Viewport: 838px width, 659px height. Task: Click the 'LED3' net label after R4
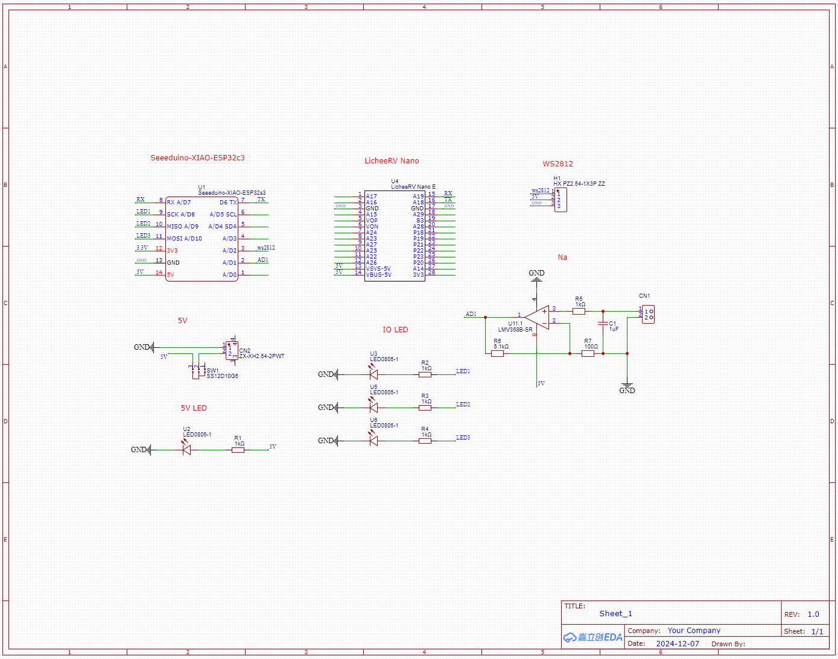click(463, 438)
